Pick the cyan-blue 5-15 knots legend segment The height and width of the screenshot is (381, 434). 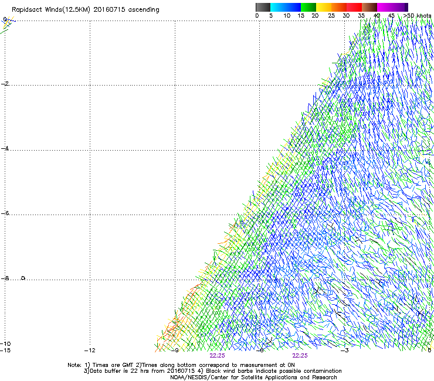286,7
